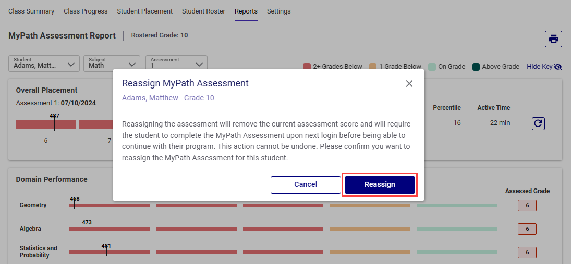
Task: Cancel the reassignment dialog
Action: click(306, 185)
